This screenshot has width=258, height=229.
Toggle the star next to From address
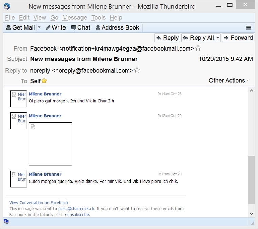198,48
